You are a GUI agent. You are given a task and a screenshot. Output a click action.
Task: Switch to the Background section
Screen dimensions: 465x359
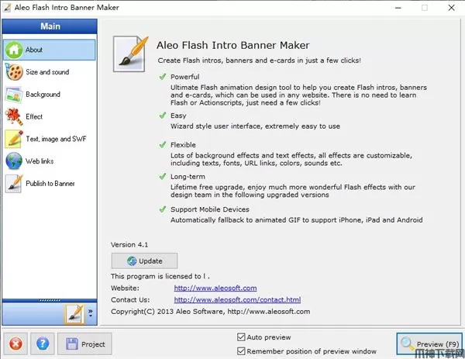43,95
